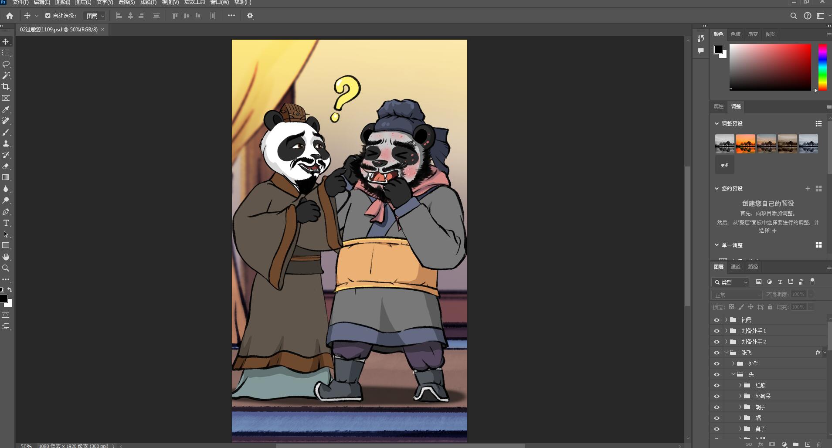Select the Move tool in the toolbox
The height and width of the screenshot is (448, 832).
(6, 42)
